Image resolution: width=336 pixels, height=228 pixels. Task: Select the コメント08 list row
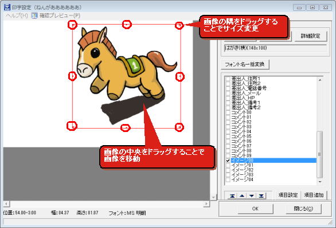[273, 151]
